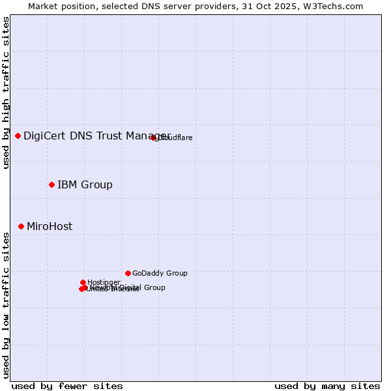Click 'used by high traffic sites' axis label

(6, 93)
